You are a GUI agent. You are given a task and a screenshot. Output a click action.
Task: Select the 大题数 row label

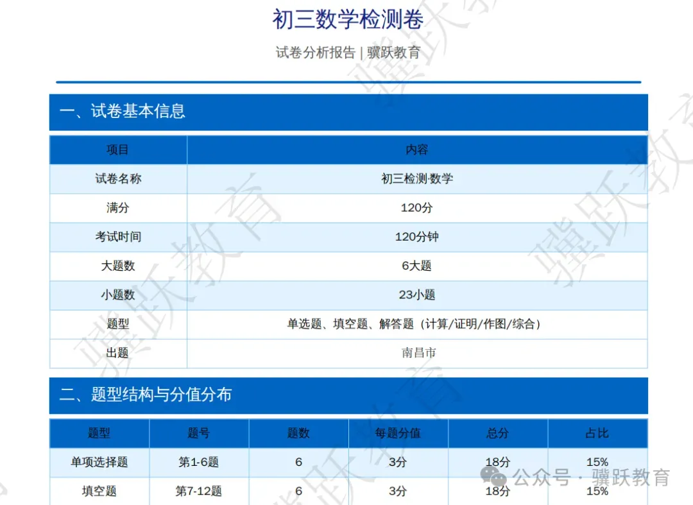[x=118, y=266]
